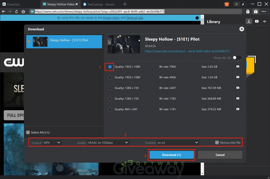Open the download folder icon beside the lock
Viewport: 270px width, 179px height.
pyautogui.click(x=256, y=12)
